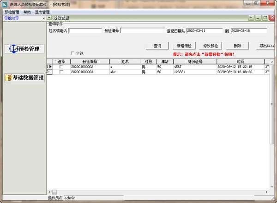Select time cell 2020-03-12 15:22:16
This screenshot has width=277, height=203.
[x=241, y=67]
